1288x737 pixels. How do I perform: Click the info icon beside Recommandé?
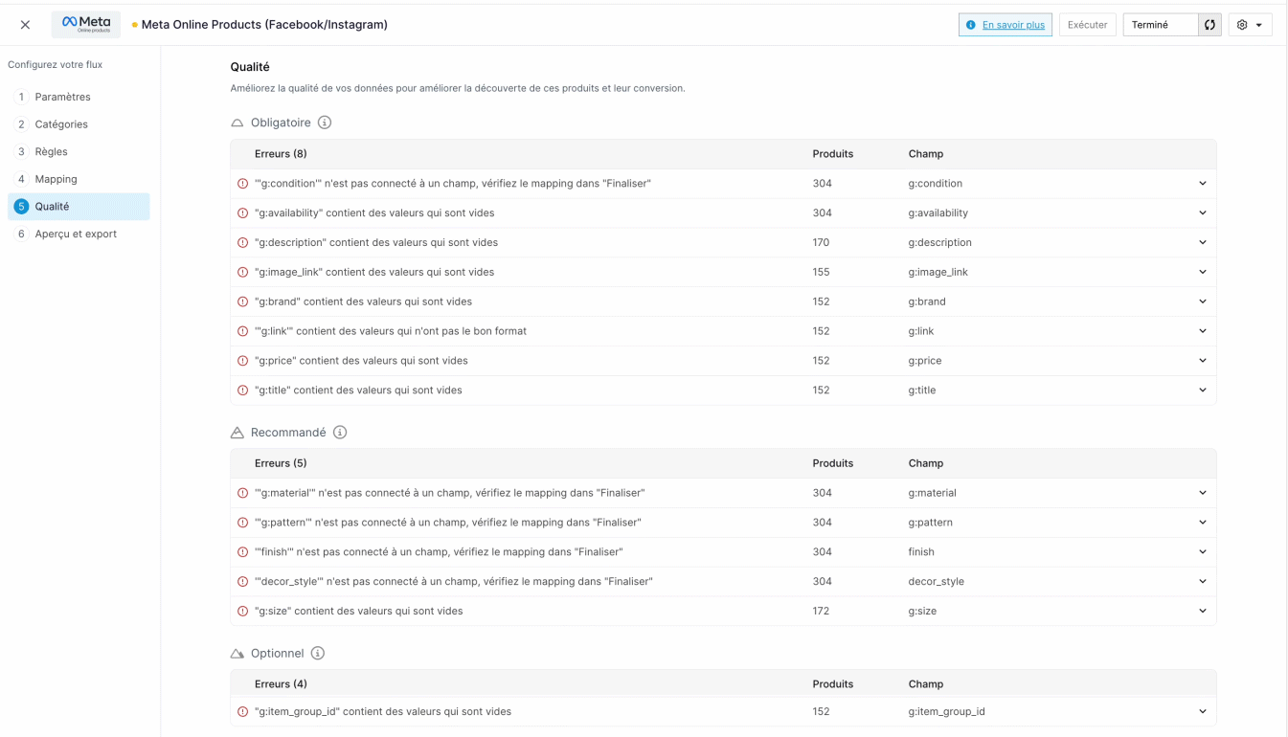coord(340,433)
